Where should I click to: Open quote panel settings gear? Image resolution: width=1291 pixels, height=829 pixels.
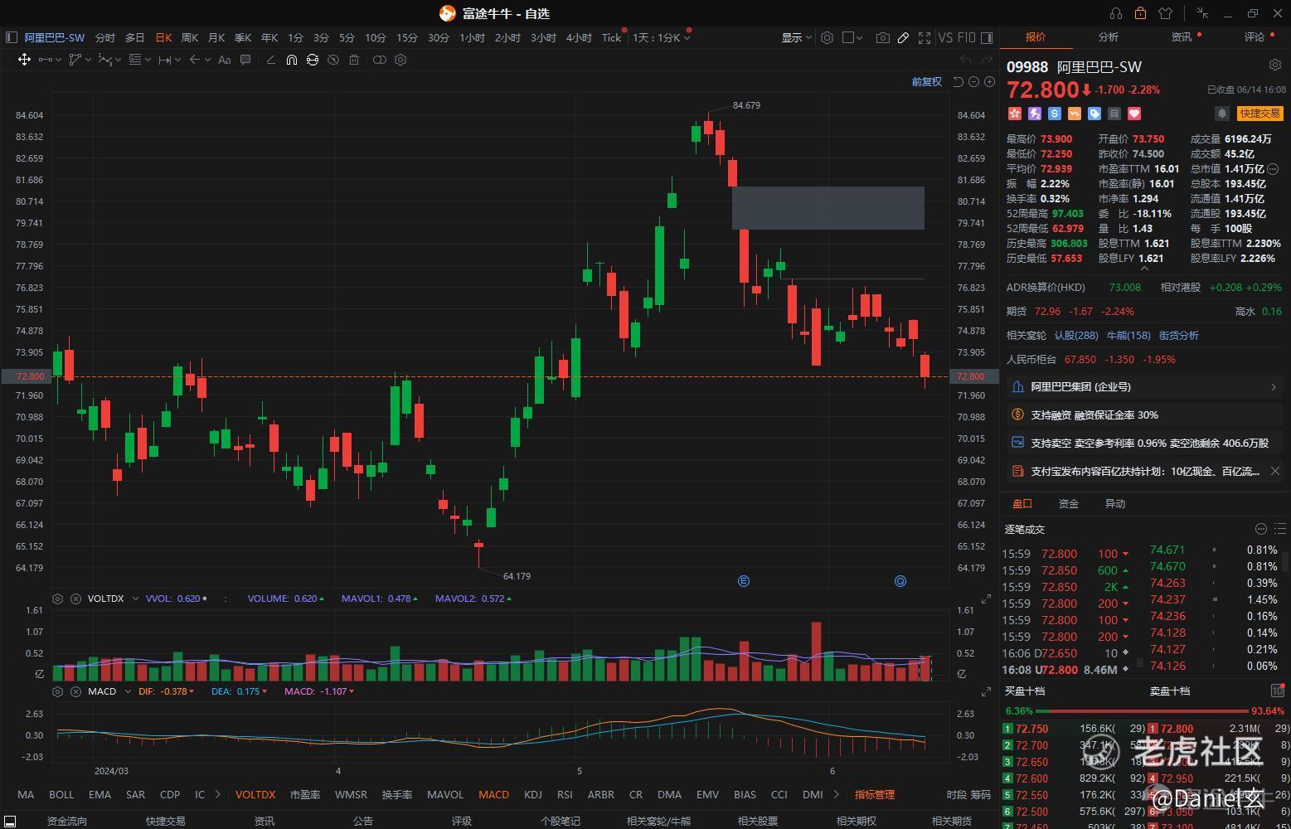click(1275, 65)
